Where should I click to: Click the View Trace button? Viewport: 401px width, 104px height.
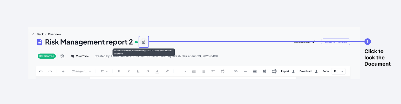coord(80,56)
